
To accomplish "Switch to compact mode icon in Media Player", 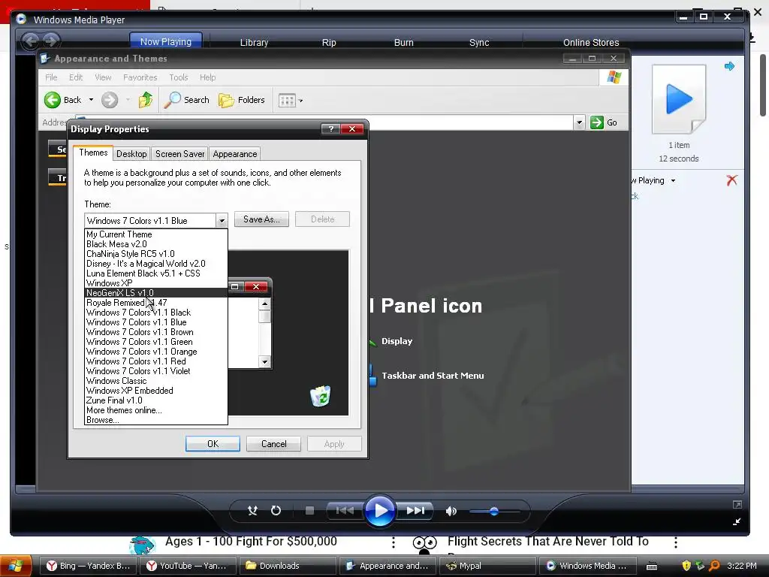I will [737, 521].
